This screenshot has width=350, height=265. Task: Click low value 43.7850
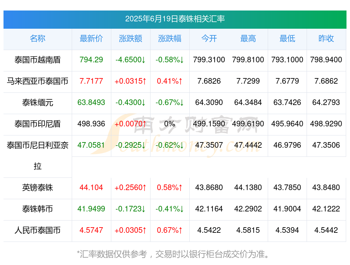[x=287, y=188]
